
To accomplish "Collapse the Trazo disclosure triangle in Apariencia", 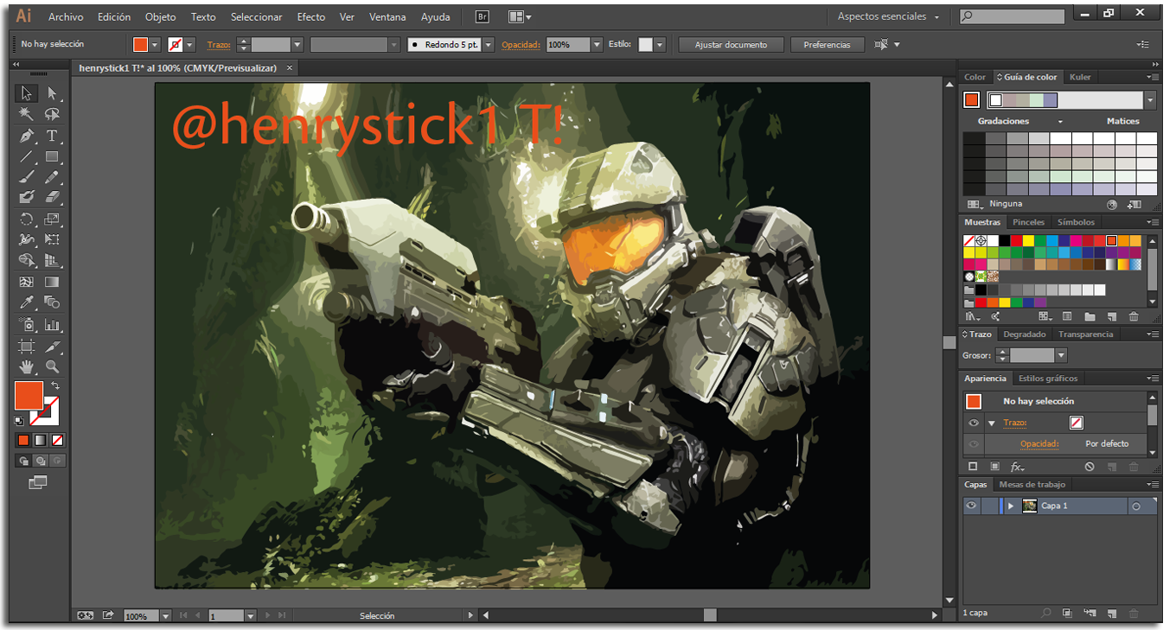I will point(992,423).
